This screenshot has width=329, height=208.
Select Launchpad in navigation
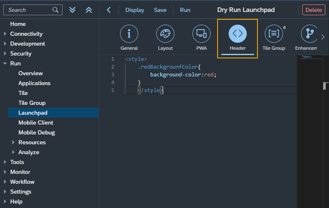(x=53, y=113)
